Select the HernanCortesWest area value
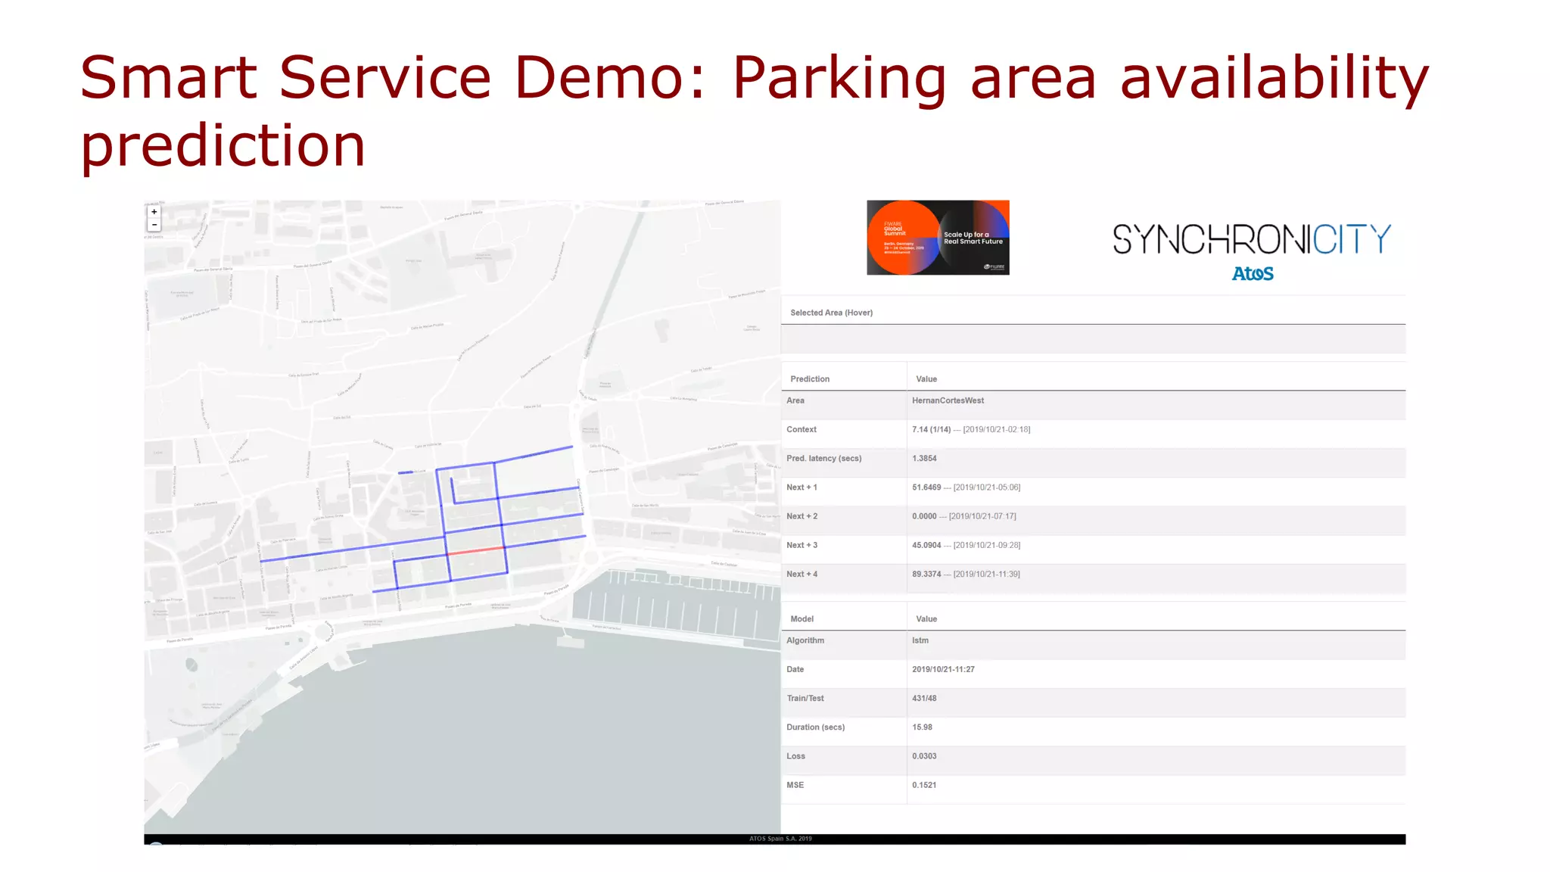The image size is (1550, 872). click(948, 400)
